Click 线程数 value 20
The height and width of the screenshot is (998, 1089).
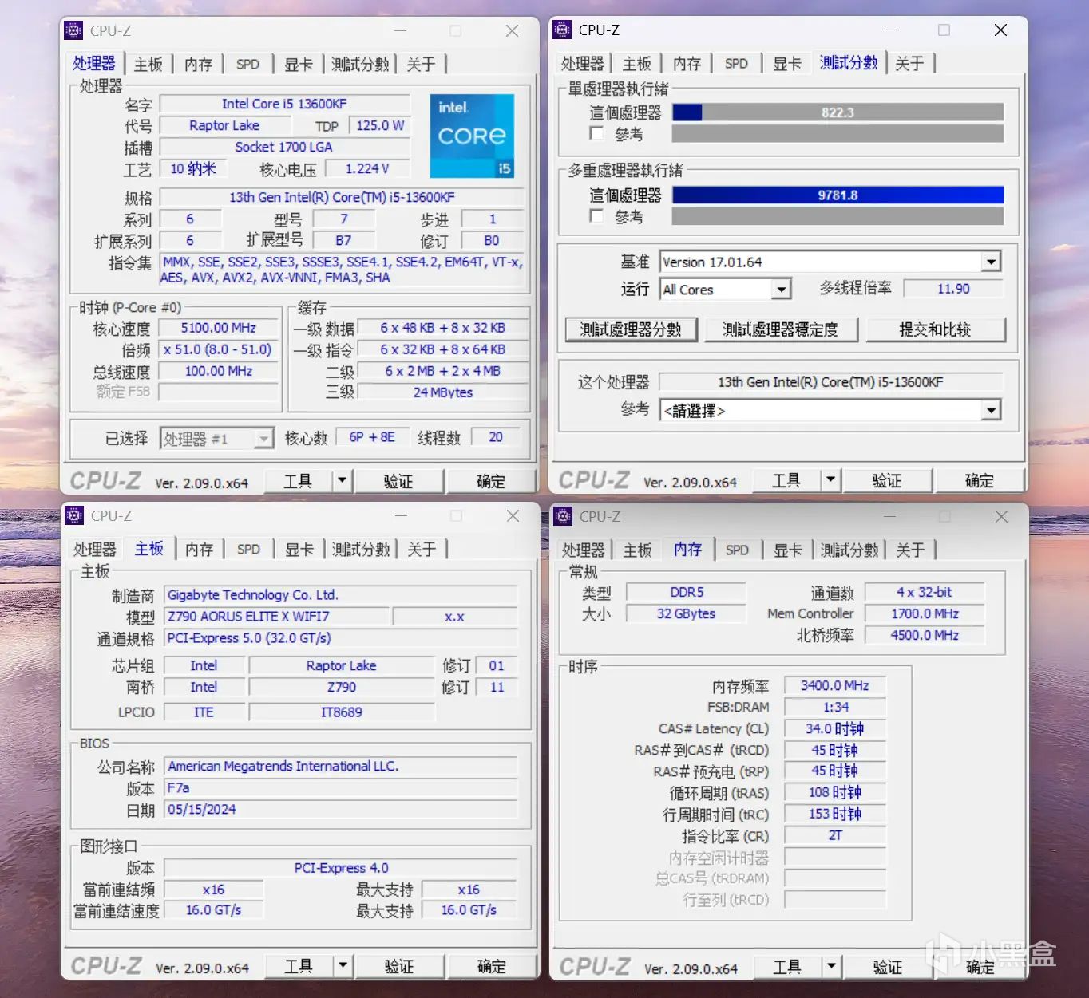(x=496, y=437)
